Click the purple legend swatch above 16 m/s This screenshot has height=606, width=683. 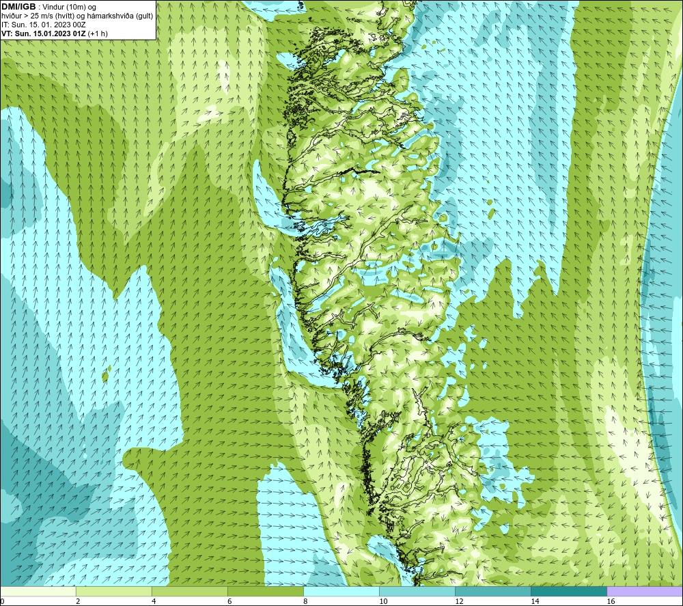[x=645, y=591]
